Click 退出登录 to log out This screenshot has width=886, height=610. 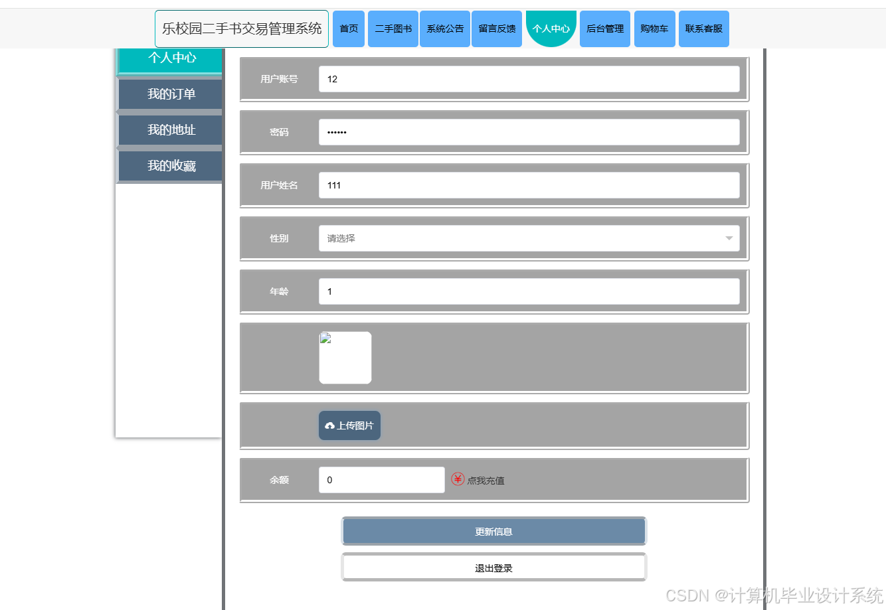click(x=493, y=566)
